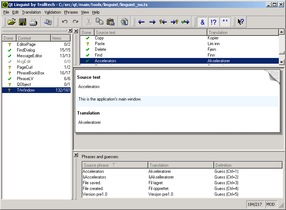Open the What's This help pointer
Screen dimensions: 286x210
241,22
